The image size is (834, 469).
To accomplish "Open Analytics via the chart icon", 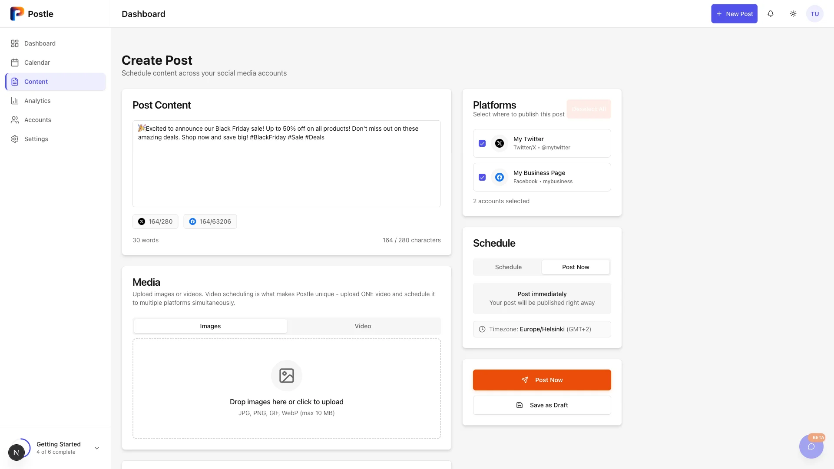I will [15, 100].
